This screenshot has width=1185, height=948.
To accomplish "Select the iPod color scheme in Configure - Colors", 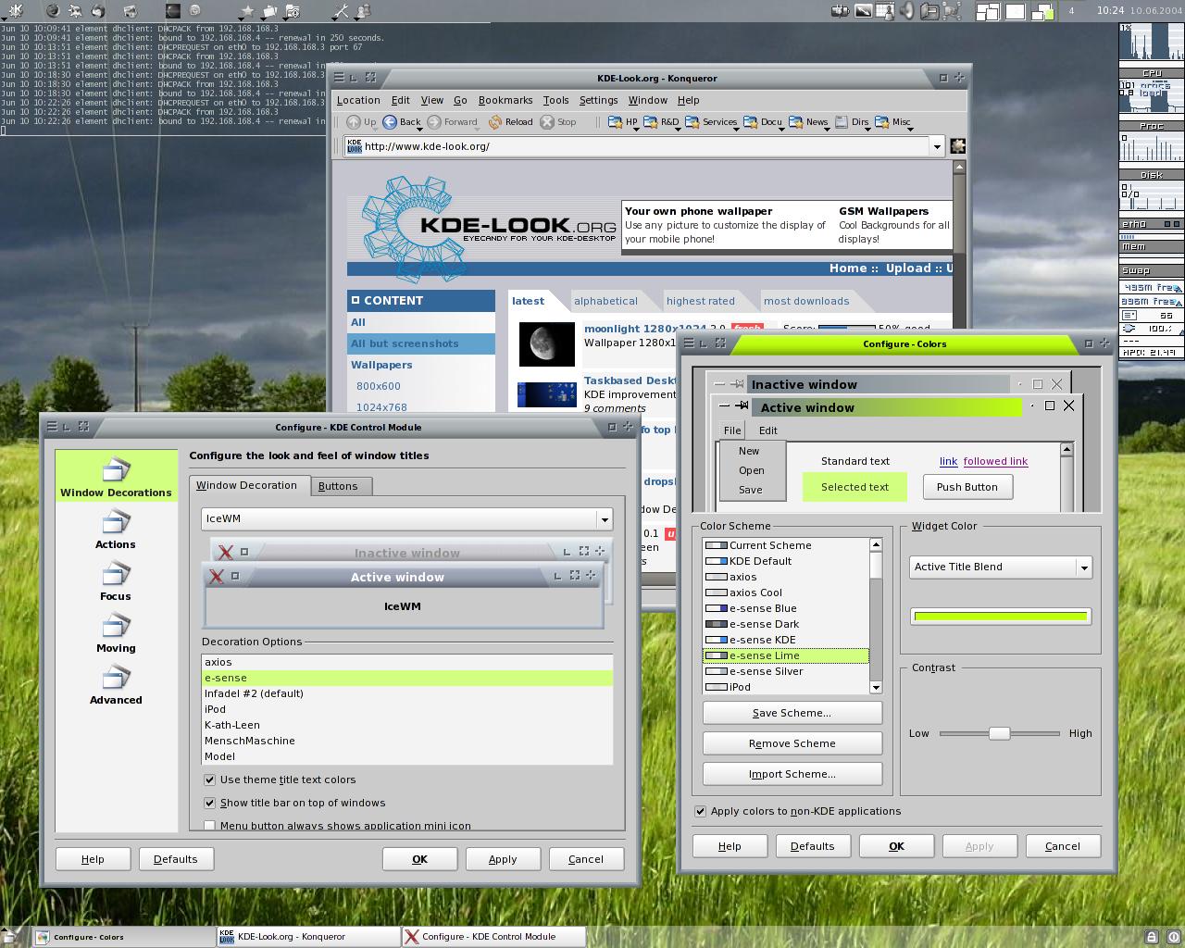I will (785, 687).
